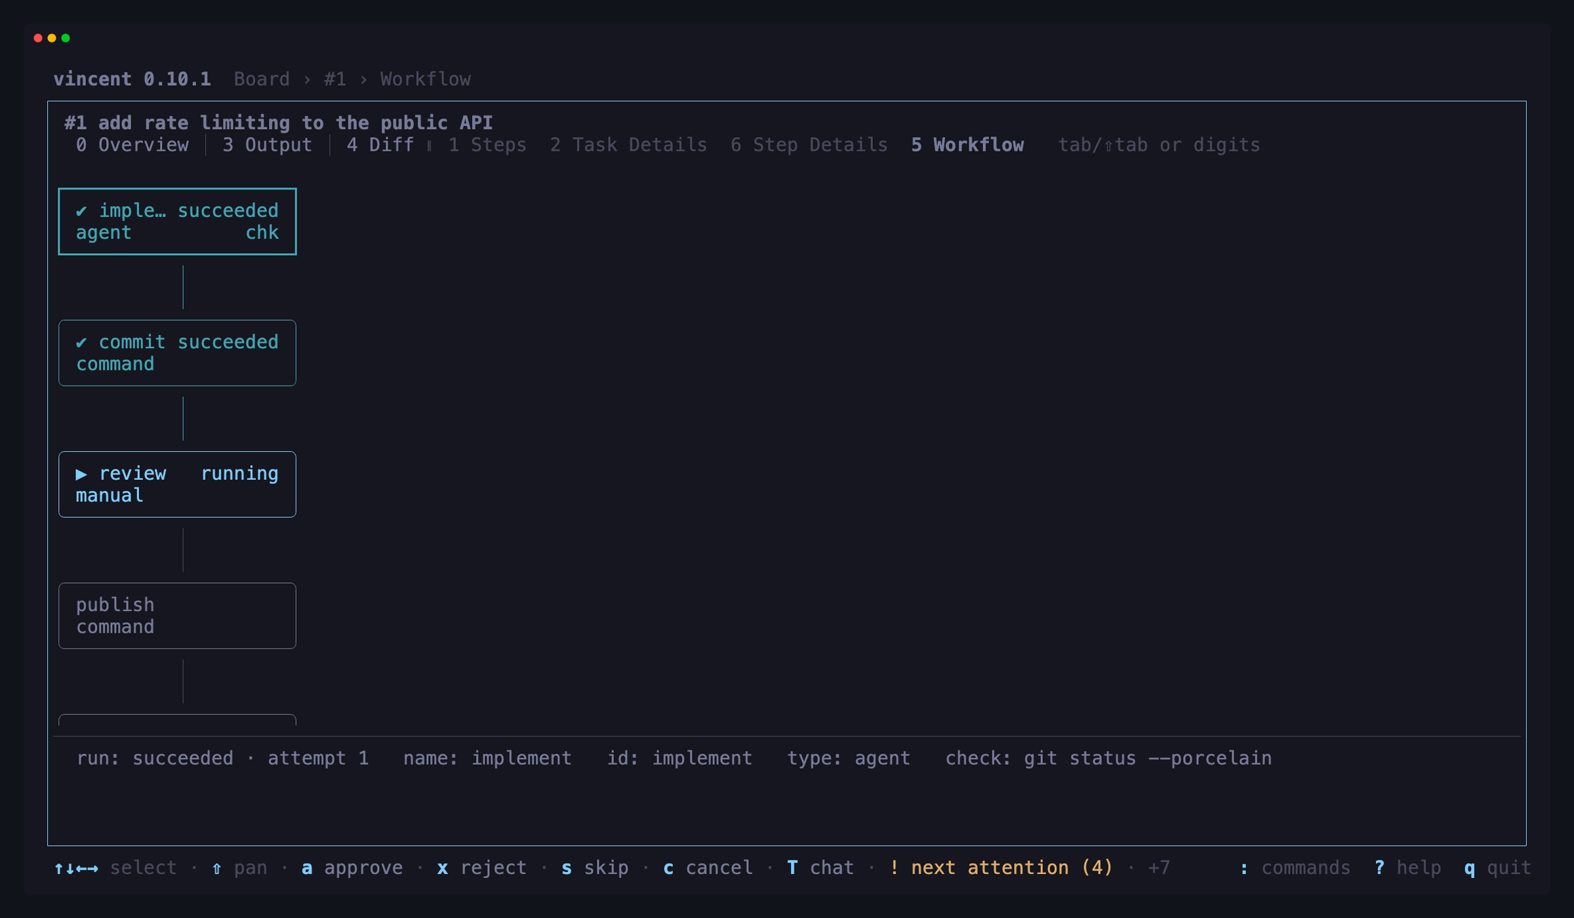Click the play triangle on review node
1574x918 pixels.
tap(81, 473)
